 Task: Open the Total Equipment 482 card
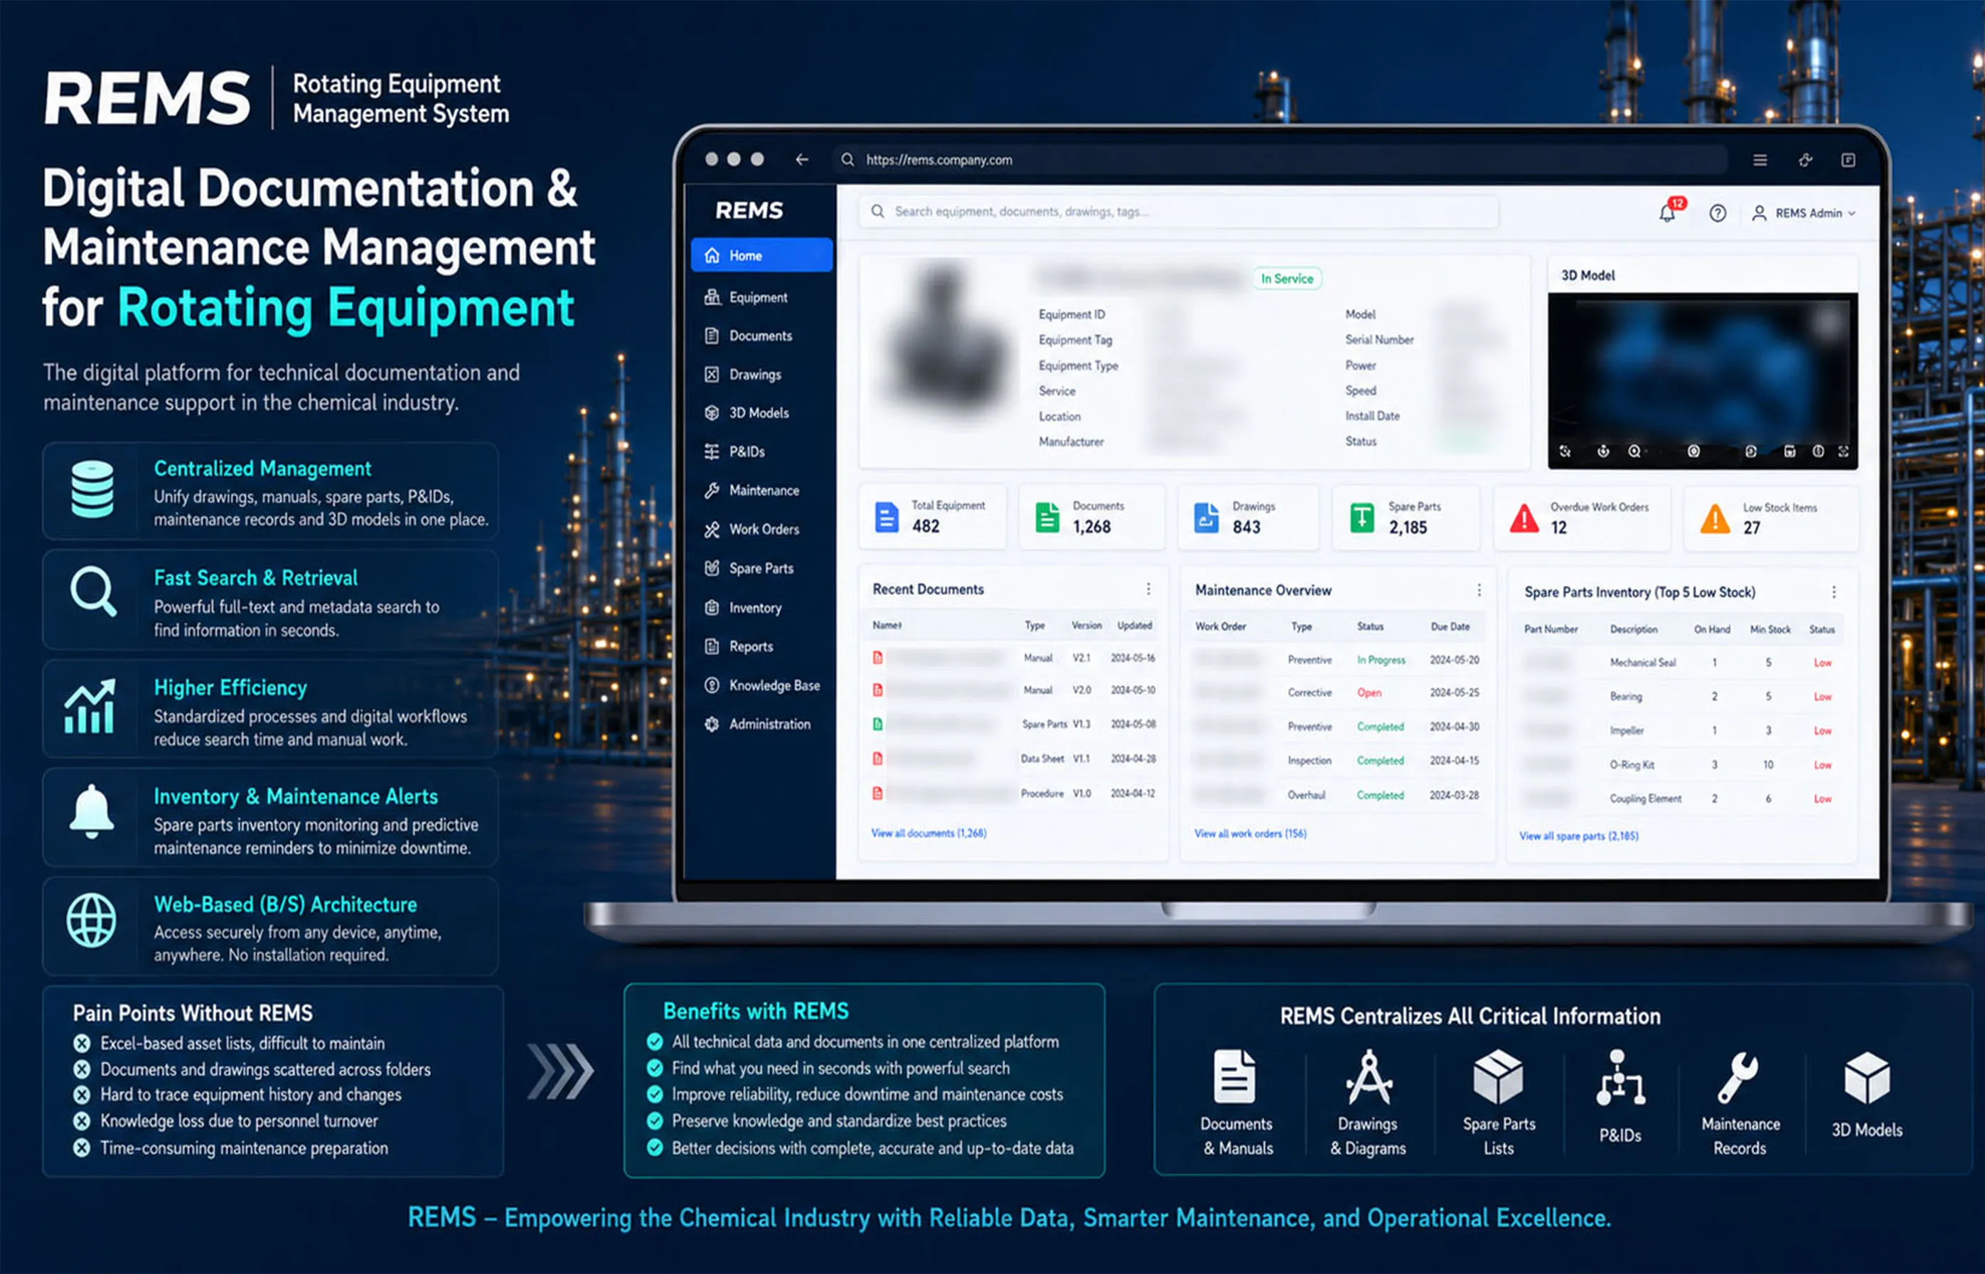tap(932, 517)
